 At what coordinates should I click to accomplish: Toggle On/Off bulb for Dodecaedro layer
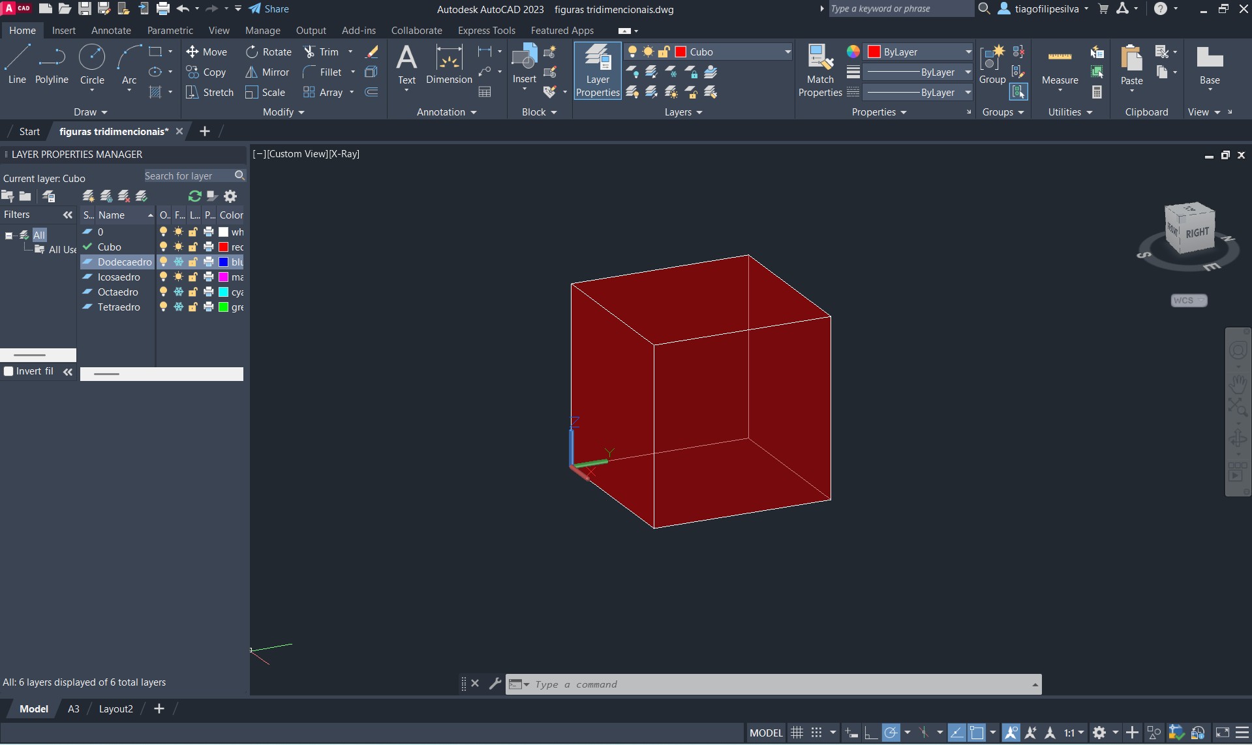click(x=163, y=262)
